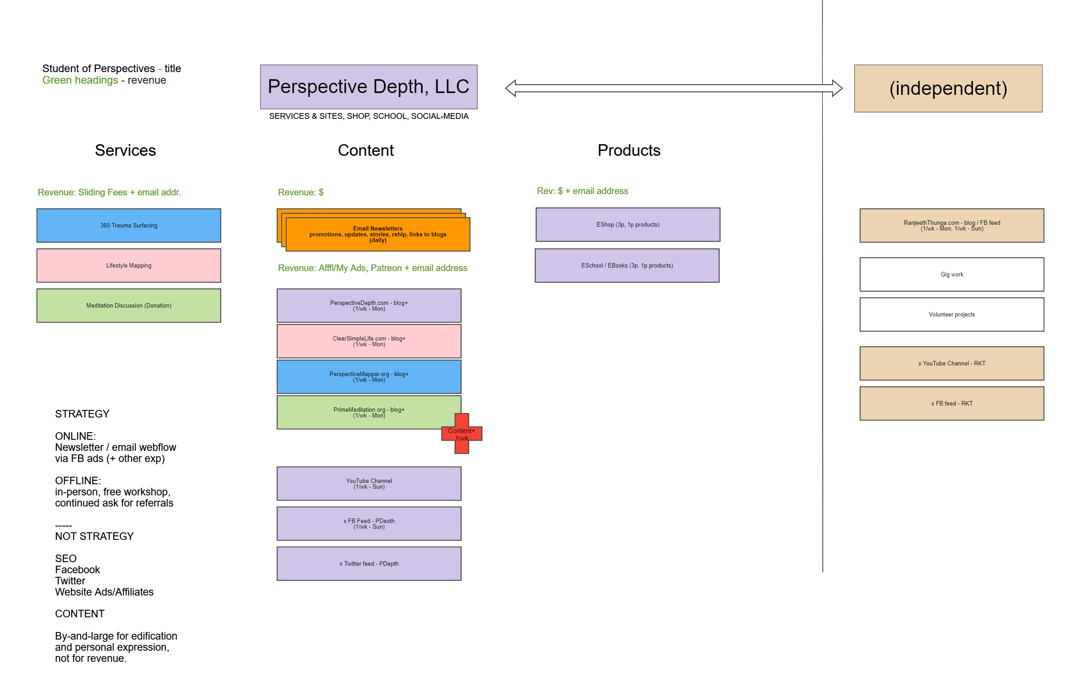Select the PrimeMeditation.org blog box

(x=369, y=412)
